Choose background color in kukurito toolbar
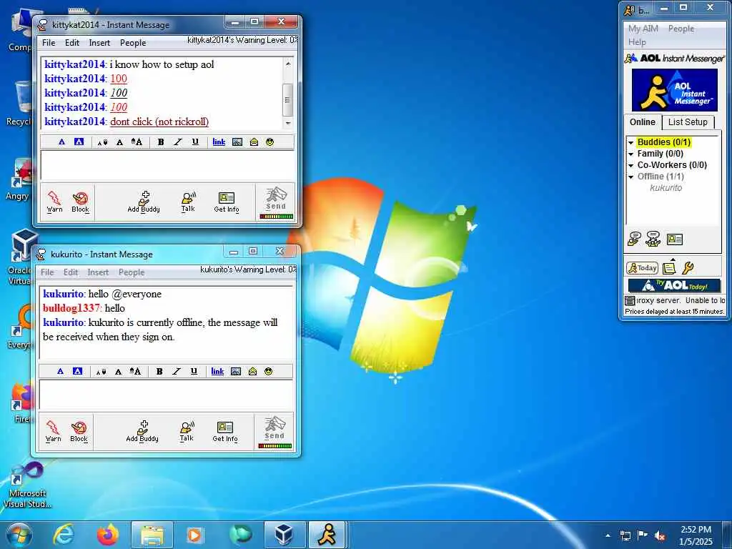732x549 pixels. click(x=77, y=372)
